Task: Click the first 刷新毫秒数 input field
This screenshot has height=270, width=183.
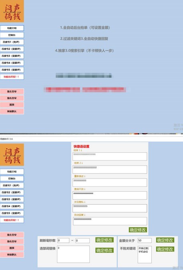Action: click(x=63, y=240)
